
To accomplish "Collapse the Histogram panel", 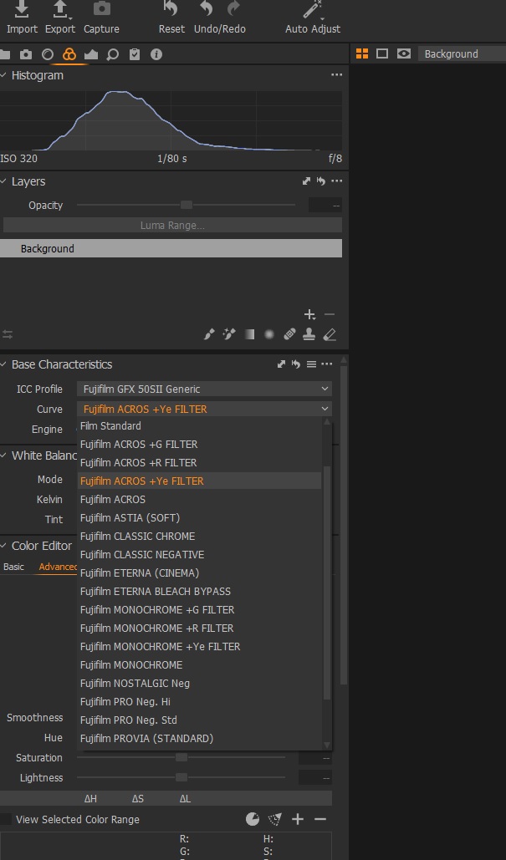I will 4,75.
